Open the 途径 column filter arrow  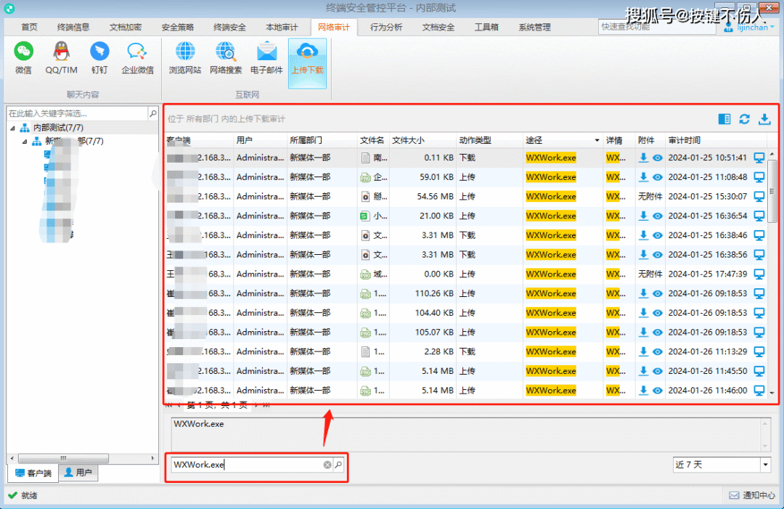pyautogui.click(x=597, y=140)
